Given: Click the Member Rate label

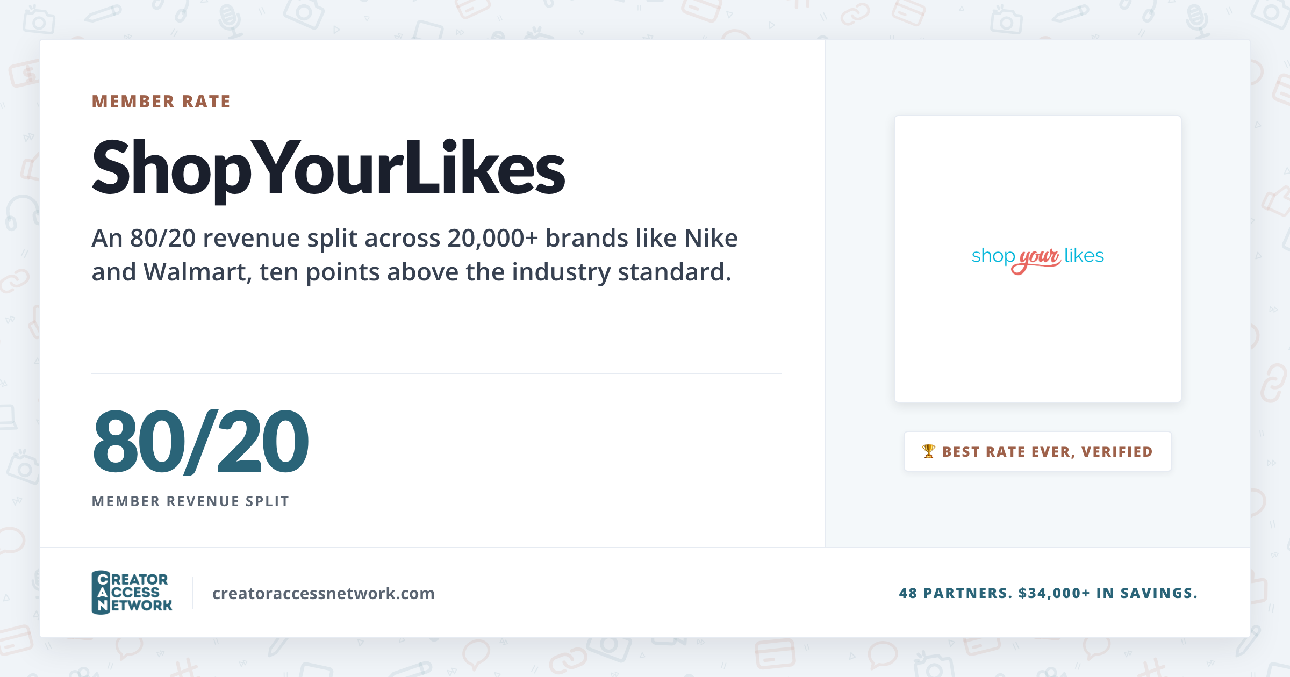Looking at the screenshot, I should tap(161, 102).
